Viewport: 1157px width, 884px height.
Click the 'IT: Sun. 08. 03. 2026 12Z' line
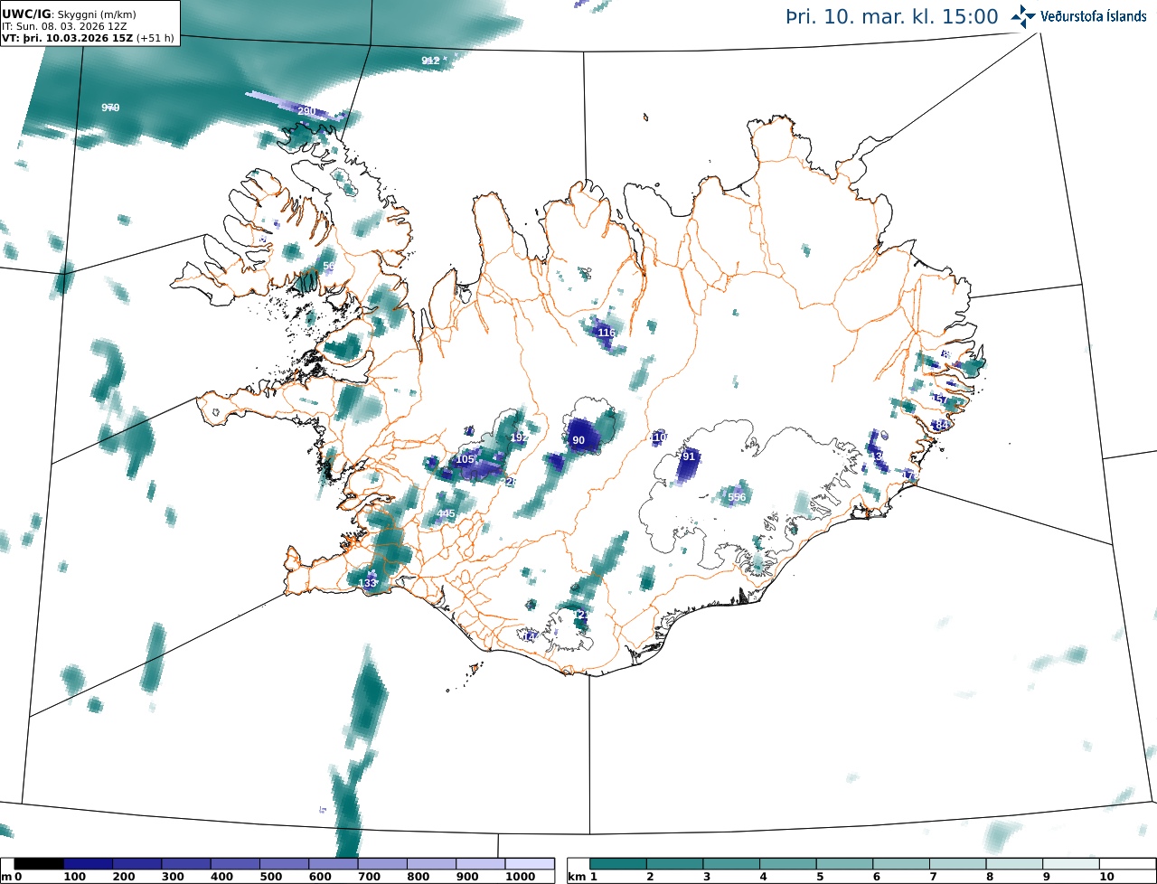[64, 26]
